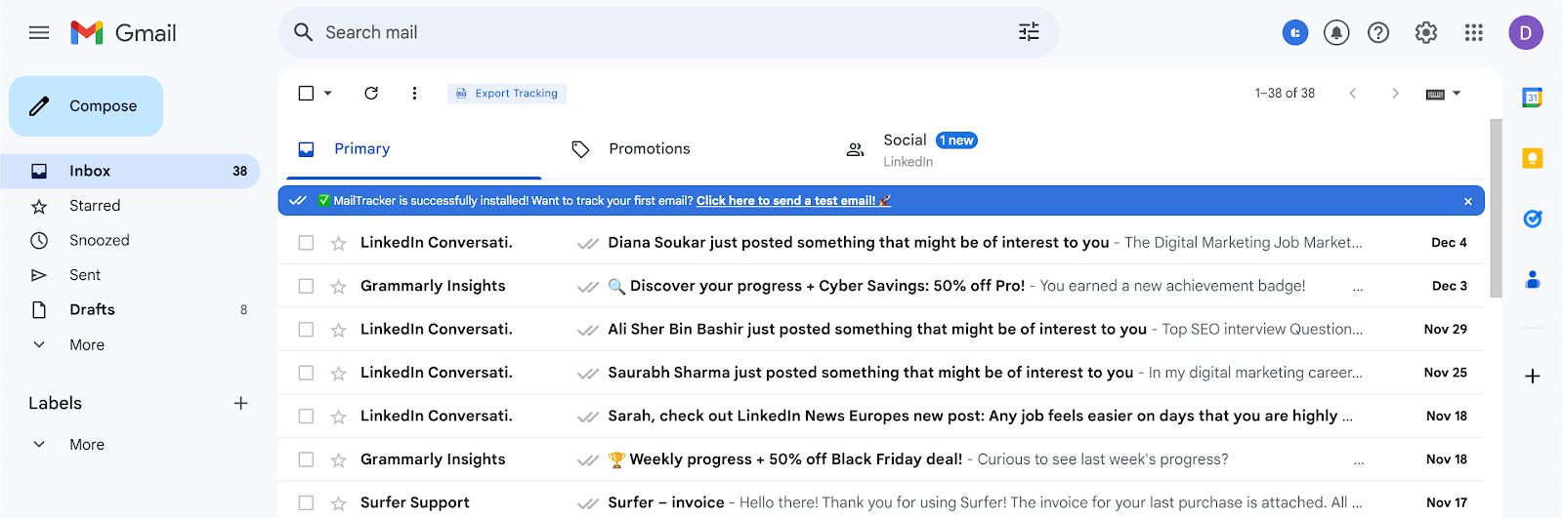This screenshot has height=518, width=1563.
Task: Select the LinkedIn News Europe email checkbox
Action: click(306, 417)
